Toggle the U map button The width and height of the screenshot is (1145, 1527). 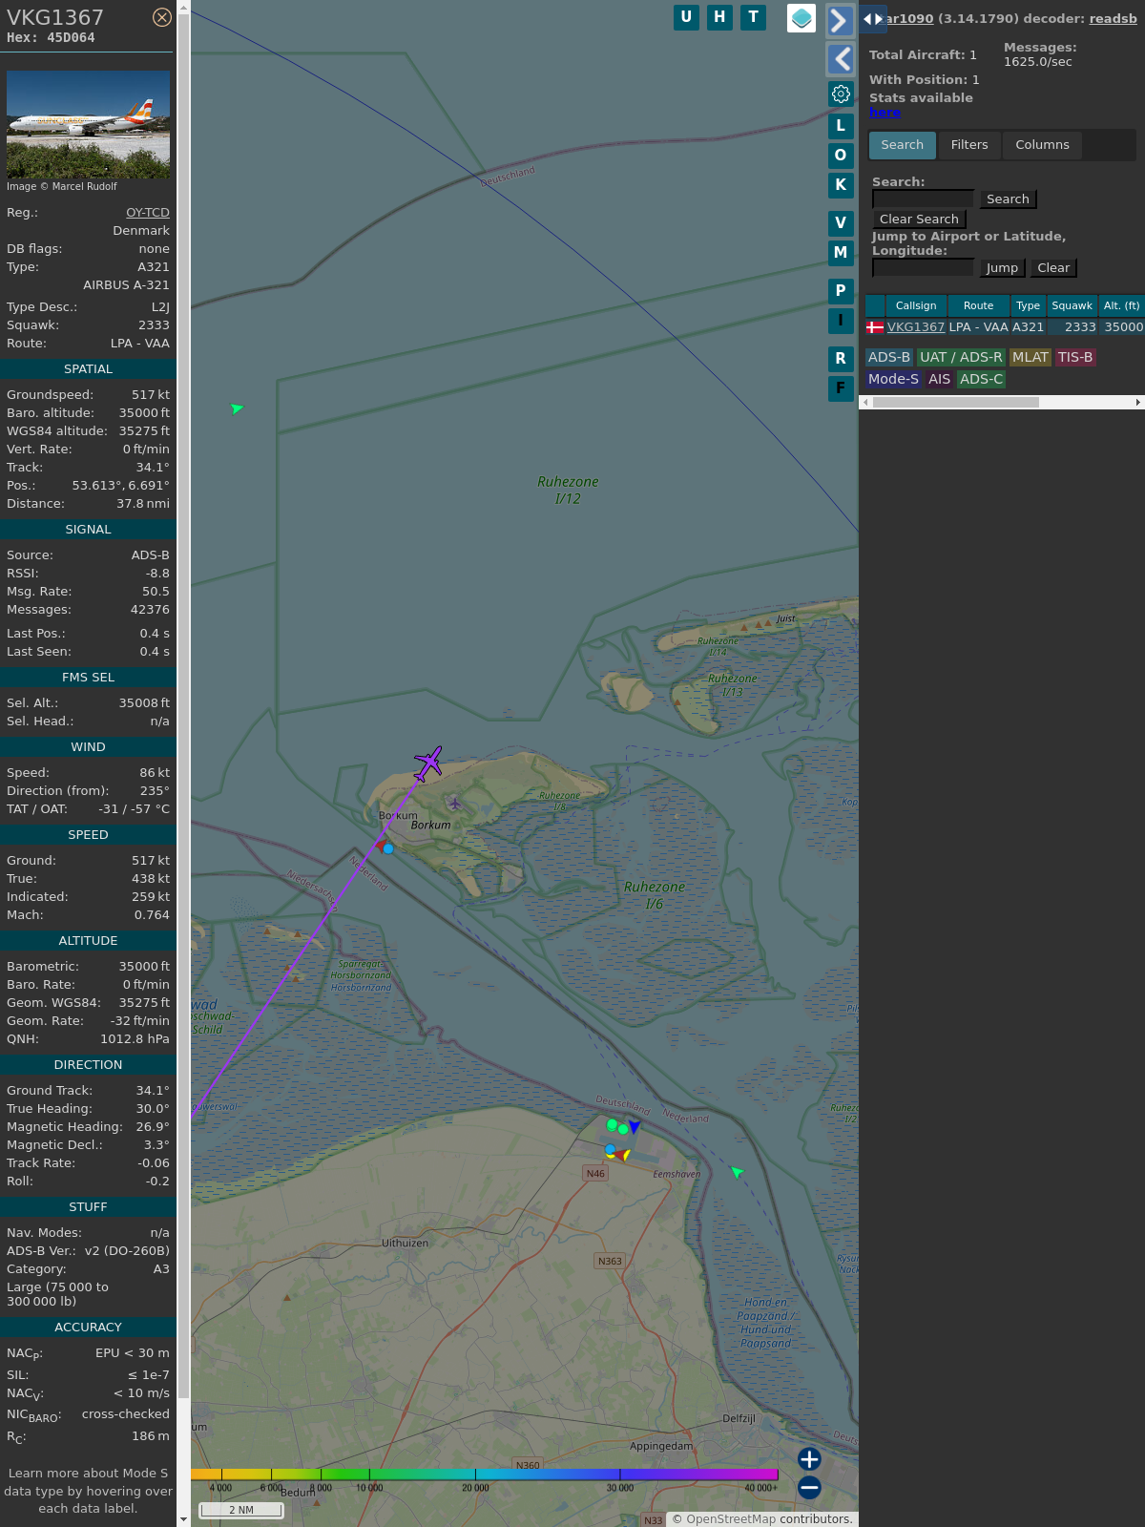(x=686, y=17)
